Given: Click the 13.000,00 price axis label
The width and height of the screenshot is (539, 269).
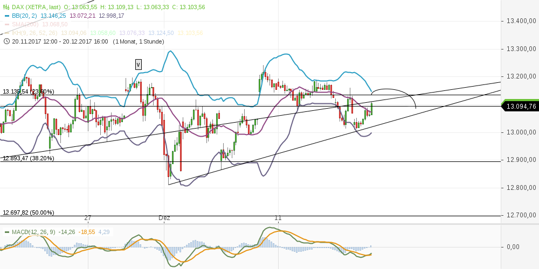Looking at the screenshot, I should click(521, 132).
